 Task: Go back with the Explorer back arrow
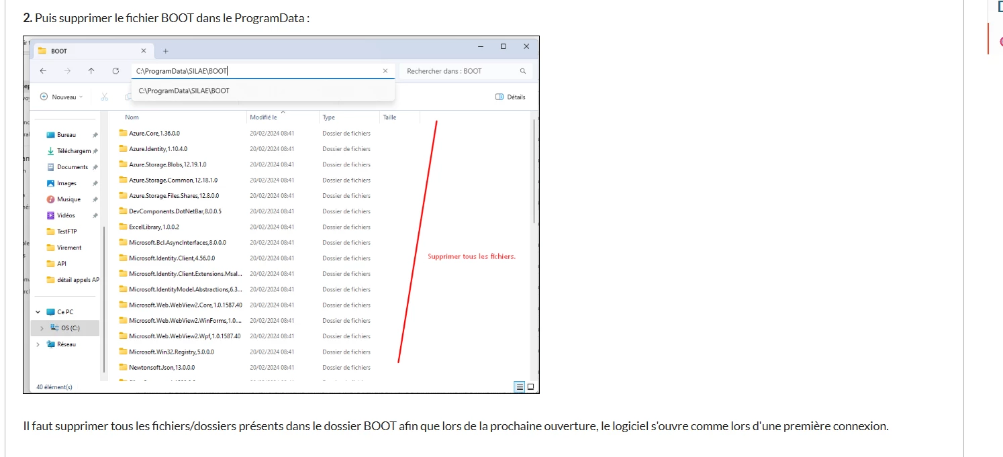click(43, 71)
